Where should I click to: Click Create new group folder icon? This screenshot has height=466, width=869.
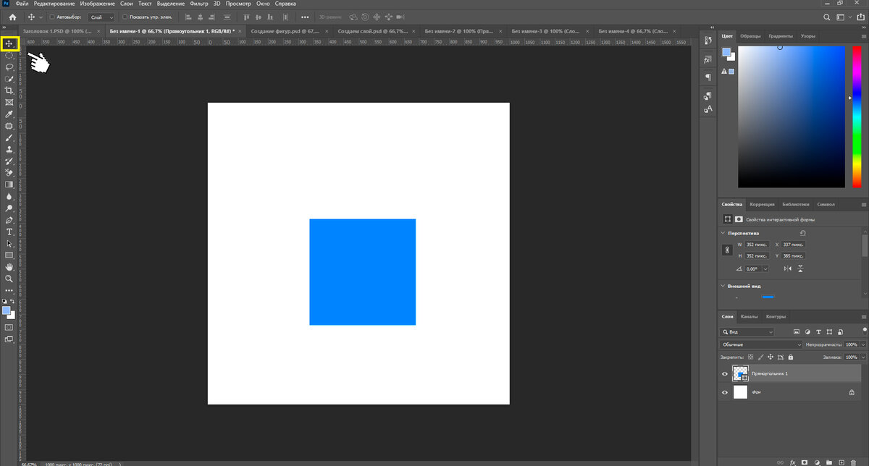829,461
